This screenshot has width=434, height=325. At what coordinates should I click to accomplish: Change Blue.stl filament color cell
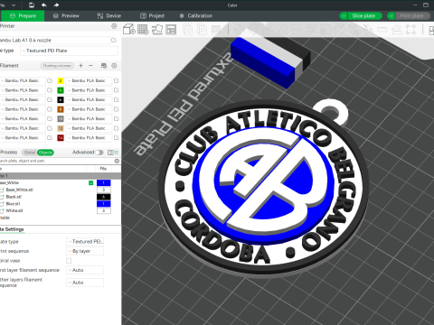[104, 204]
